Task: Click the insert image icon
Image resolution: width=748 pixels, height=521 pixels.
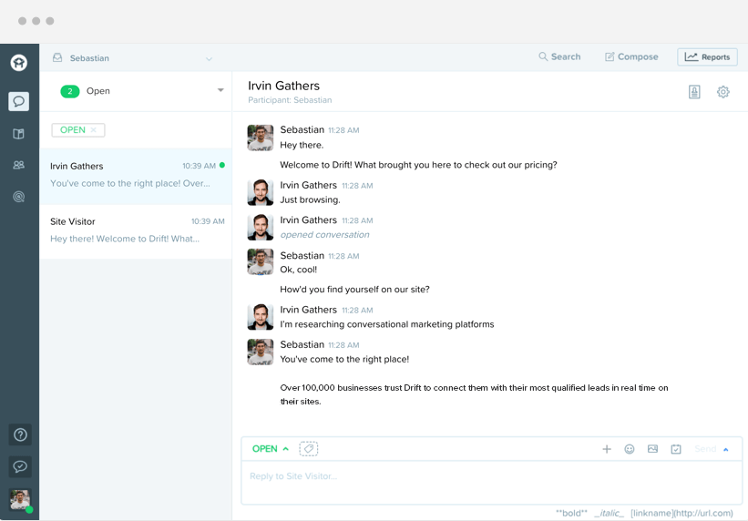Action: point(652,449)
